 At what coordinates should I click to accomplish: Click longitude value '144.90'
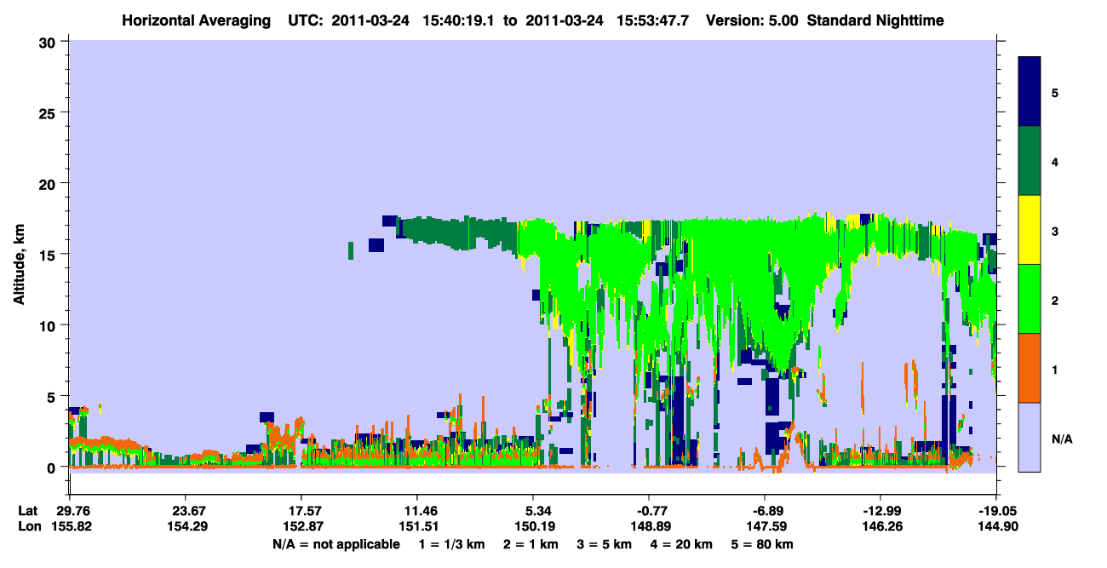pos(996,526)
